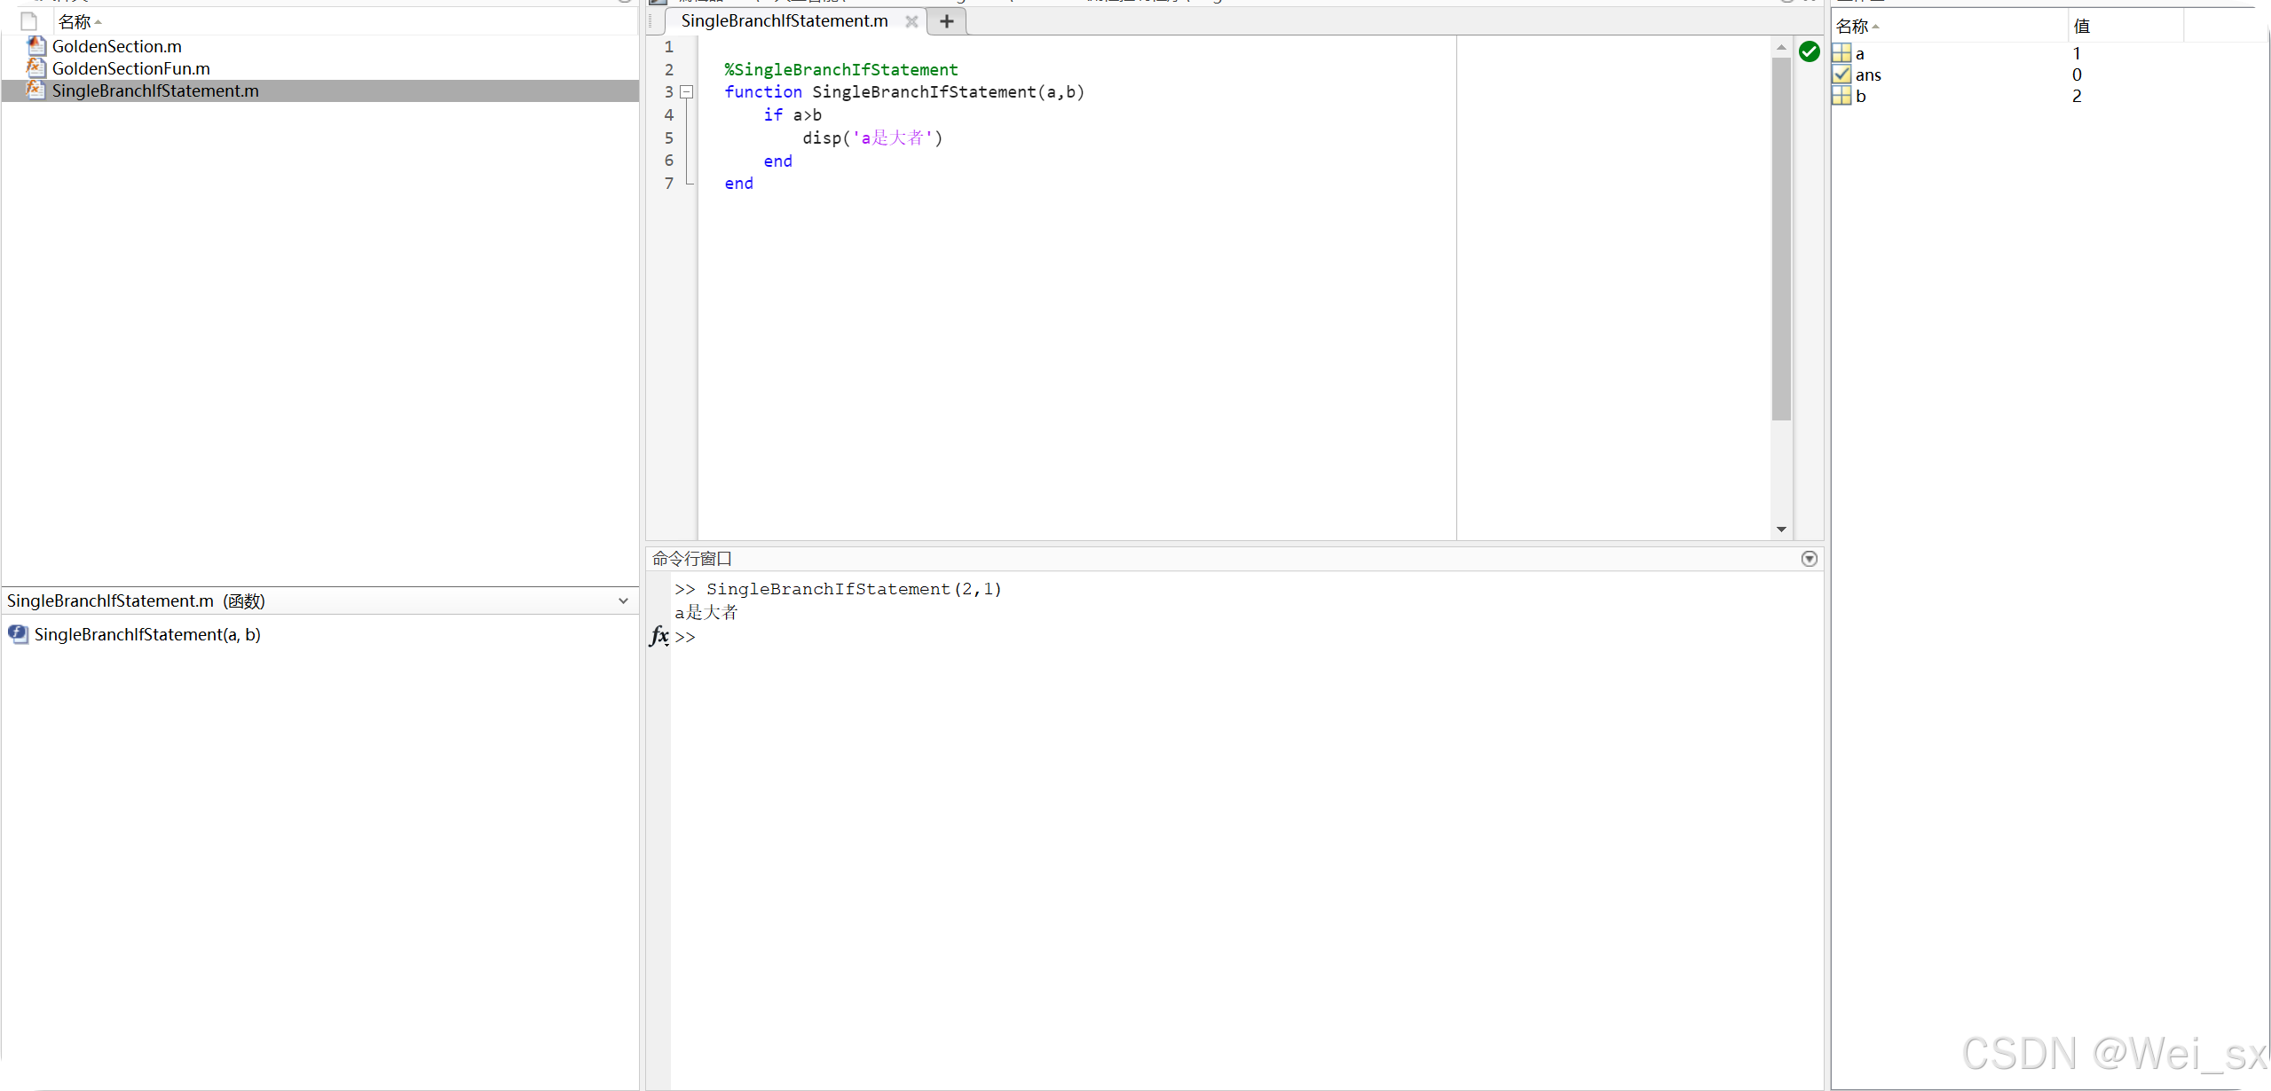Click the fx function browser icon
Image resolution: width=2271 pixels, height=1091 pixels.
[x=658, y=636]
